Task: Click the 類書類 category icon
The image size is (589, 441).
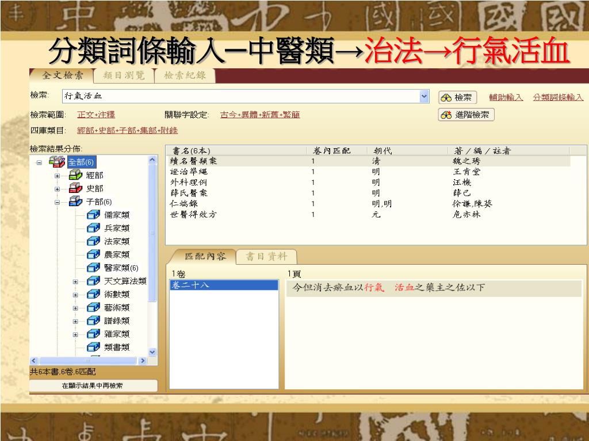Action: click(x=93, y=347)
